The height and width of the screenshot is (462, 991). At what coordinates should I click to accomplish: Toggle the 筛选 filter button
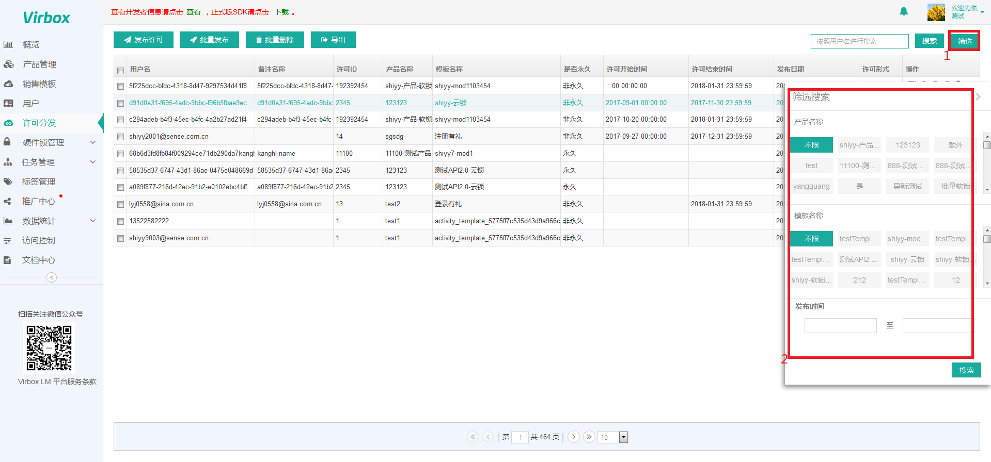click(x=965, y=41)
